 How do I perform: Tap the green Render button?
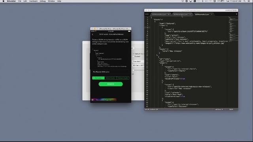coord(111,84)
